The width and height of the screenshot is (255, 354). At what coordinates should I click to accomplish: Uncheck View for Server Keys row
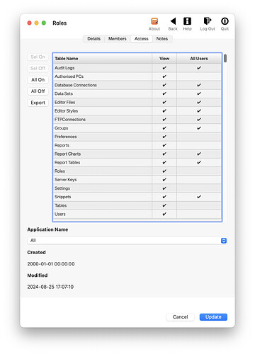164,180
